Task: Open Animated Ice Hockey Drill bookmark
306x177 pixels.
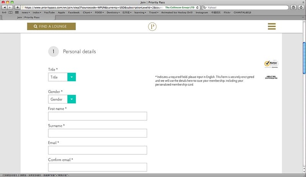Action: 177,13
